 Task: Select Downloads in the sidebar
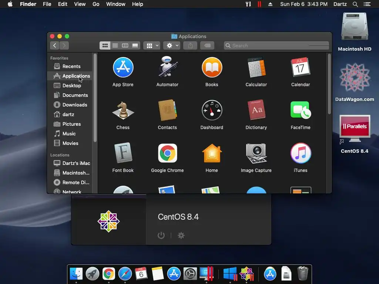(x=70, y=105)
